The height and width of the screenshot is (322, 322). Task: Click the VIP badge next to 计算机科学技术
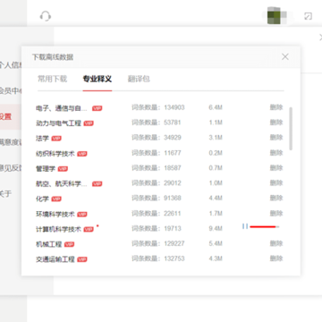89,229
